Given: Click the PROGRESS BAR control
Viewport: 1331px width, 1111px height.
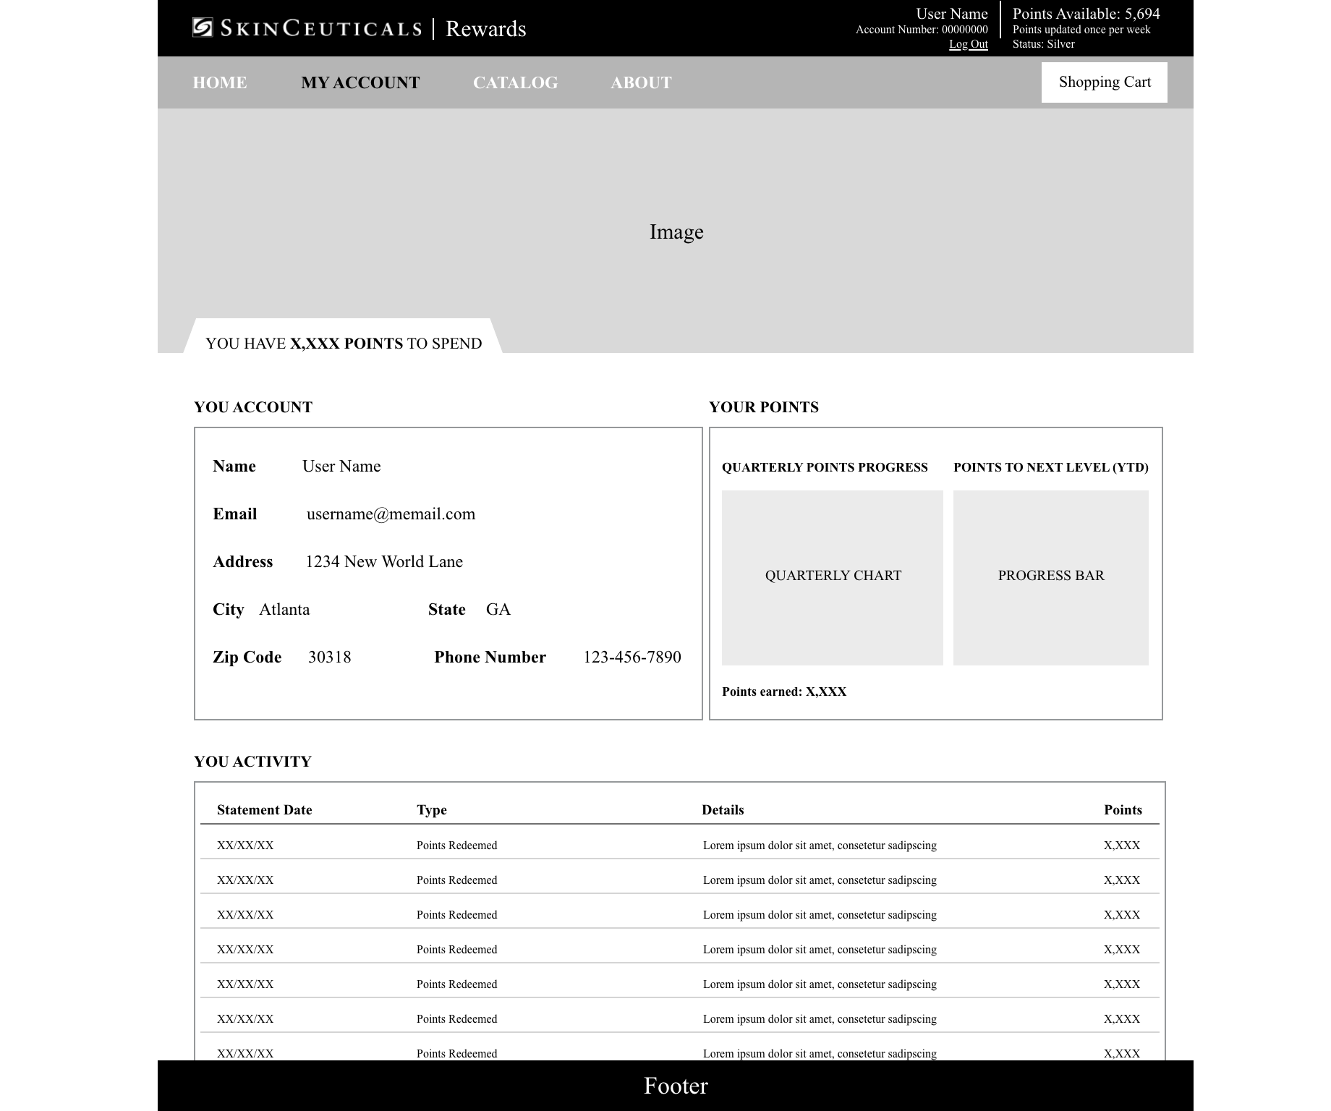Looking at the screenshot, I should tap(1051, 575).
